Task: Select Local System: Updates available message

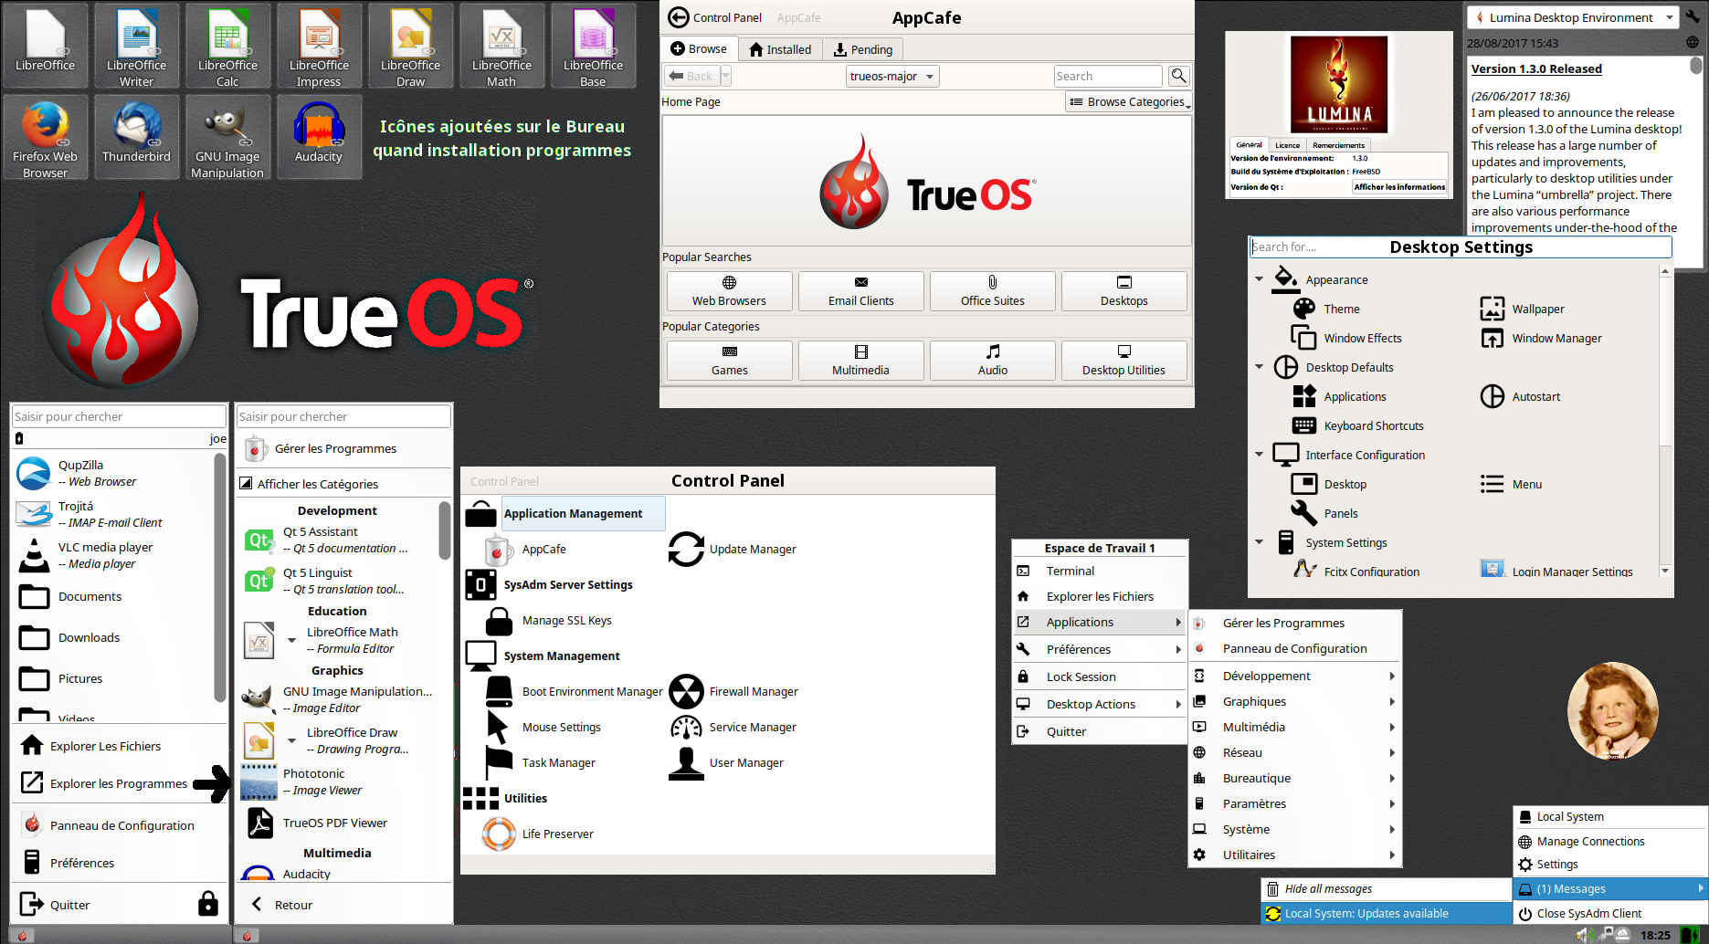Action: (1387, 913)
